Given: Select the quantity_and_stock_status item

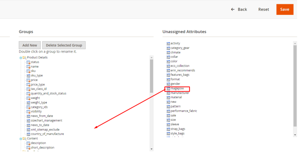Looking at the screenshot, I should (x=48, y=93).
